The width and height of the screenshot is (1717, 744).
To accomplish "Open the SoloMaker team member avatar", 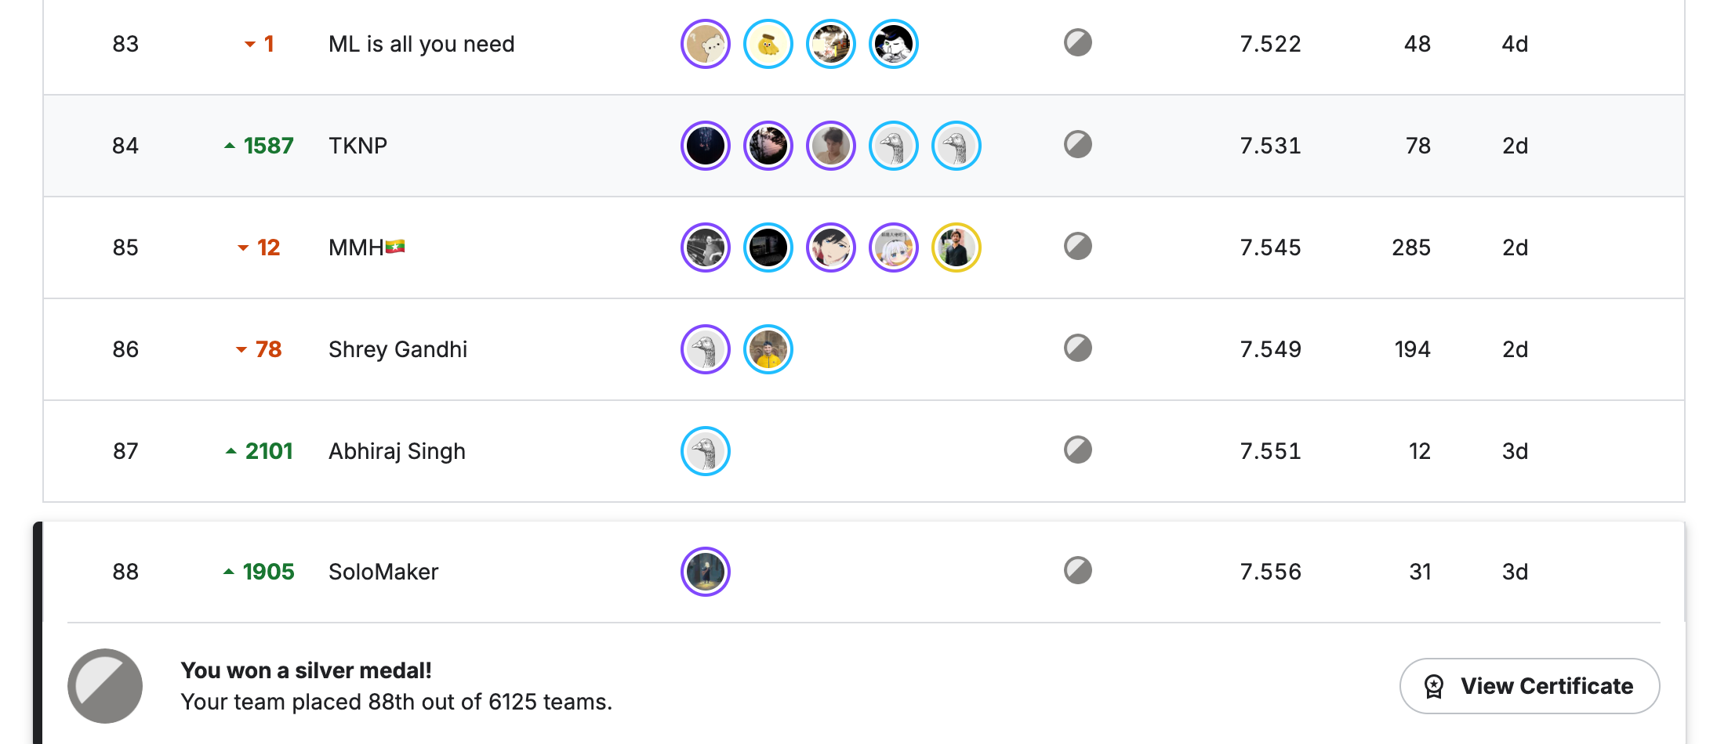I will tap(706, 572).
